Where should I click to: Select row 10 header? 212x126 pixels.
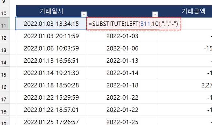[7, 13]
